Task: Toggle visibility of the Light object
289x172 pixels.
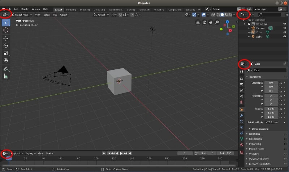Action: click(284, 36)
